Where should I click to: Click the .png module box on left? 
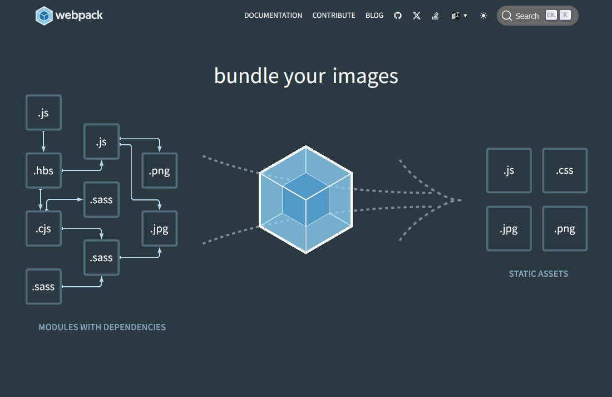point(159,170)
